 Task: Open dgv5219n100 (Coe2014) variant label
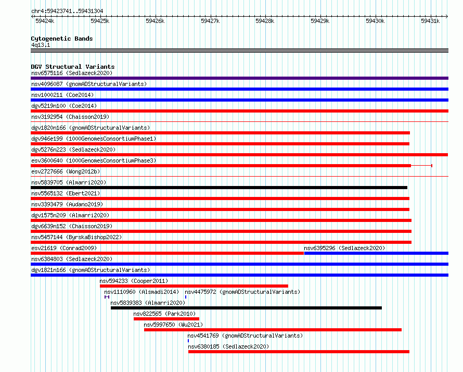point(64,106)
